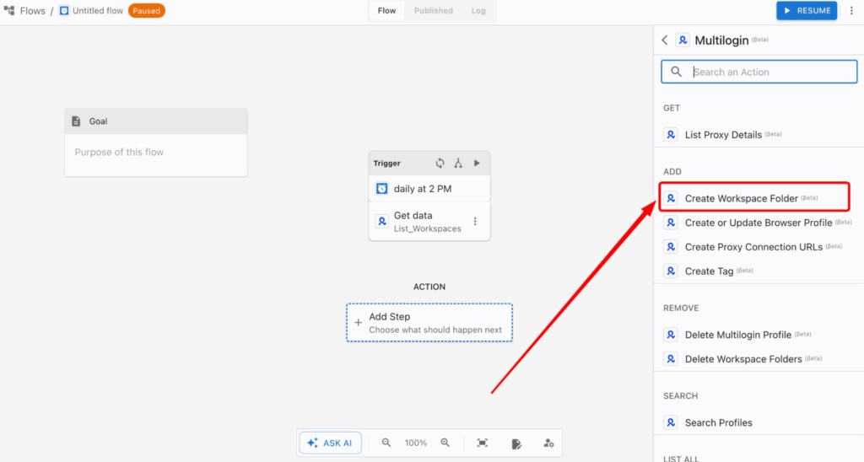This screenshot has width=864, height=462.
Task: Click the RESUME button
Action: coord(807,10)
